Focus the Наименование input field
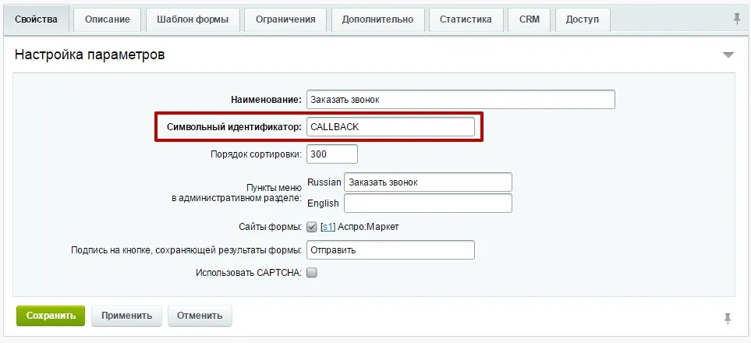751x343 pixels. tap(460, 100)
